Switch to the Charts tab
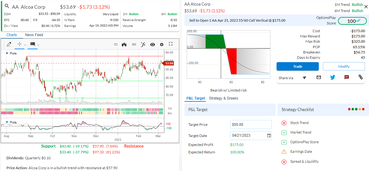This screenshot has height=171, width=369. pyautogui.click(x=12, y=35)
